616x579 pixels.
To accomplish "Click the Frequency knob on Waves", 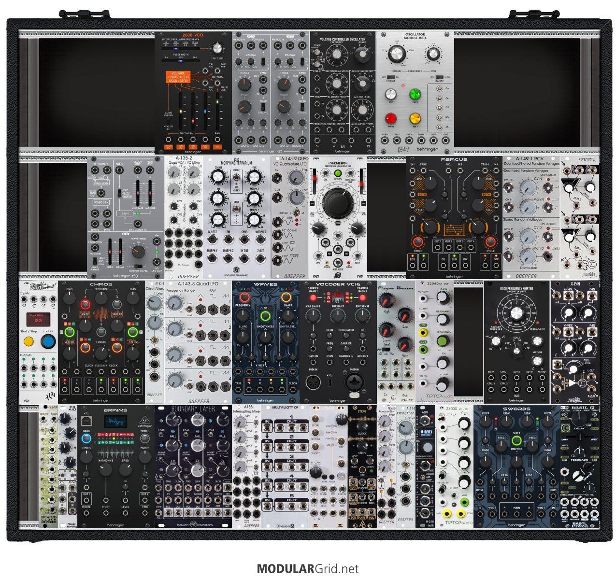I will (243, 315).
